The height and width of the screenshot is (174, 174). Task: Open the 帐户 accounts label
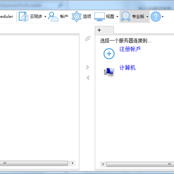(x=64, y=16)
